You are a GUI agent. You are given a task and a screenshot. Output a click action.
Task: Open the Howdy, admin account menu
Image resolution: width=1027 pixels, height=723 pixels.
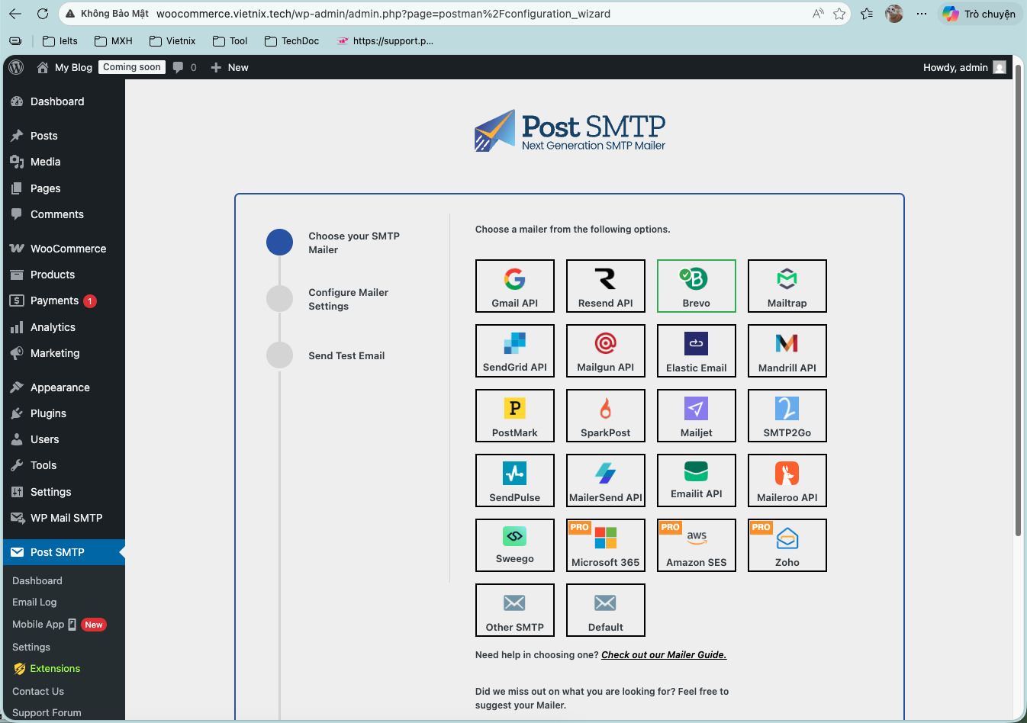click(963, 67)
